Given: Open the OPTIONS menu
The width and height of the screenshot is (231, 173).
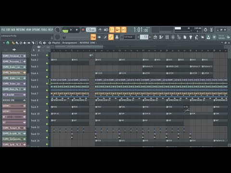Looking at the screenshot, I should [x=36, y=30].
